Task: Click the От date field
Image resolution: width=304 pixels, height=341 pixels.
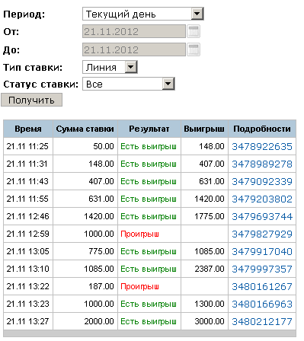Action: click(134, 31)
